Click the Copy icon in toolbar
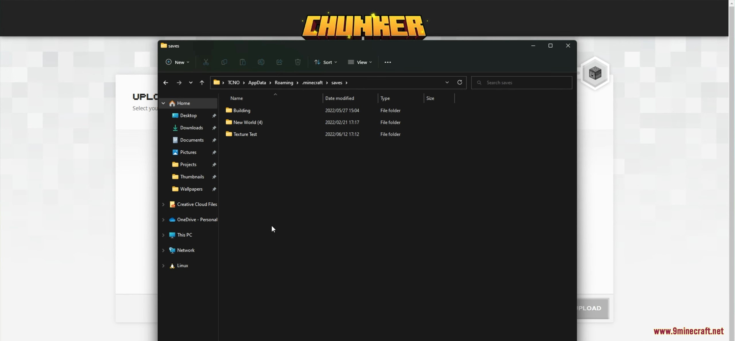Screen dimensions: 735x341 click(224, 62)
